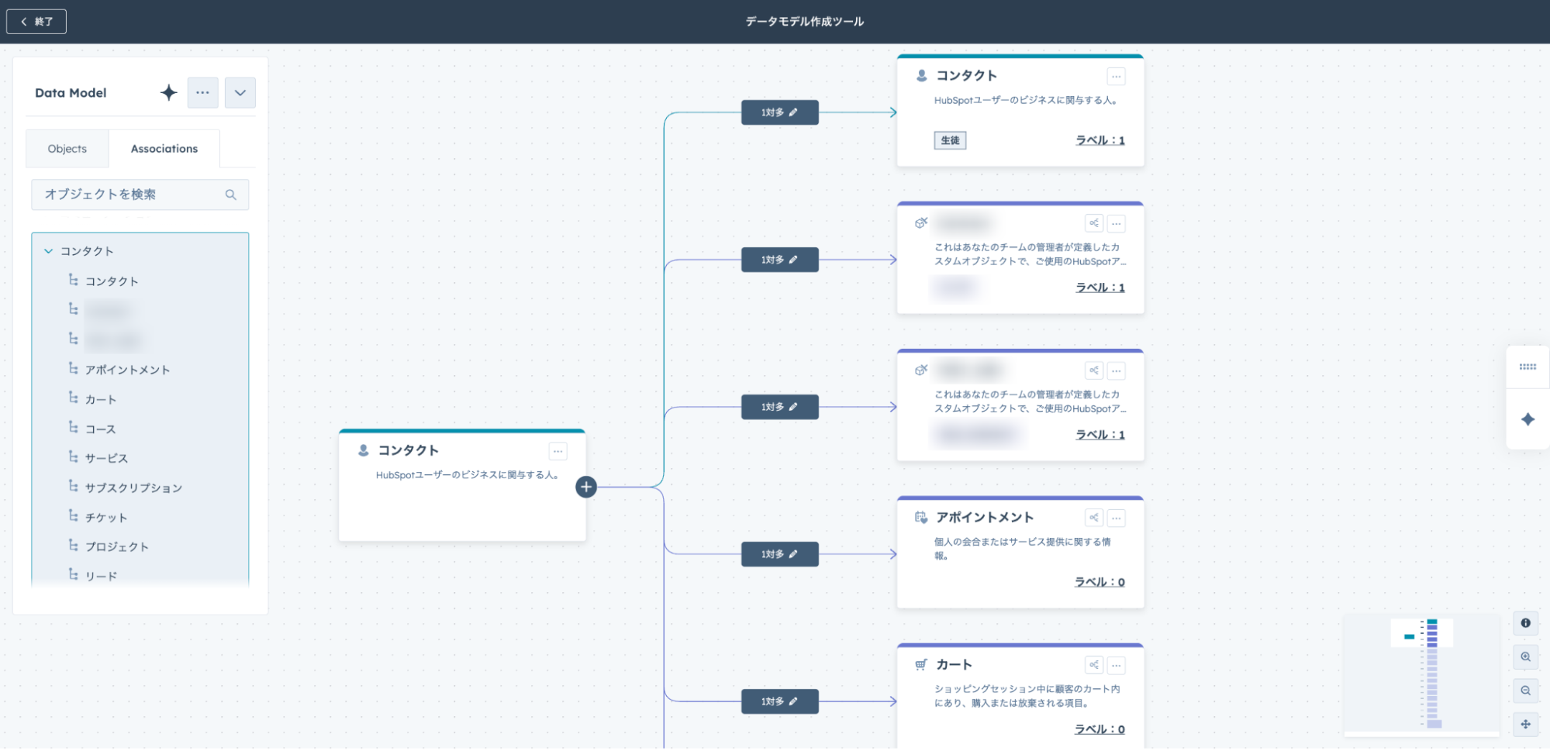Screen dimensions: 1550x751
Task: Select the Associations tab
Action: 164,149
